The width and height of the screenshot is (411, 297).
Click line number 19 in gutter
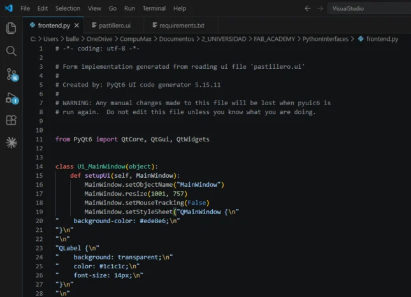[x=40, y=212]
